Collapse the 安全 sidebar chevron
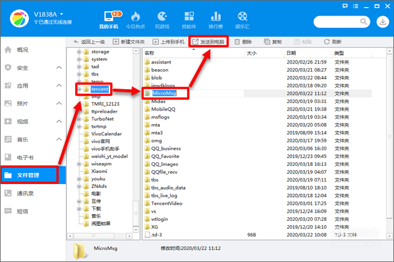 point(59,67)
